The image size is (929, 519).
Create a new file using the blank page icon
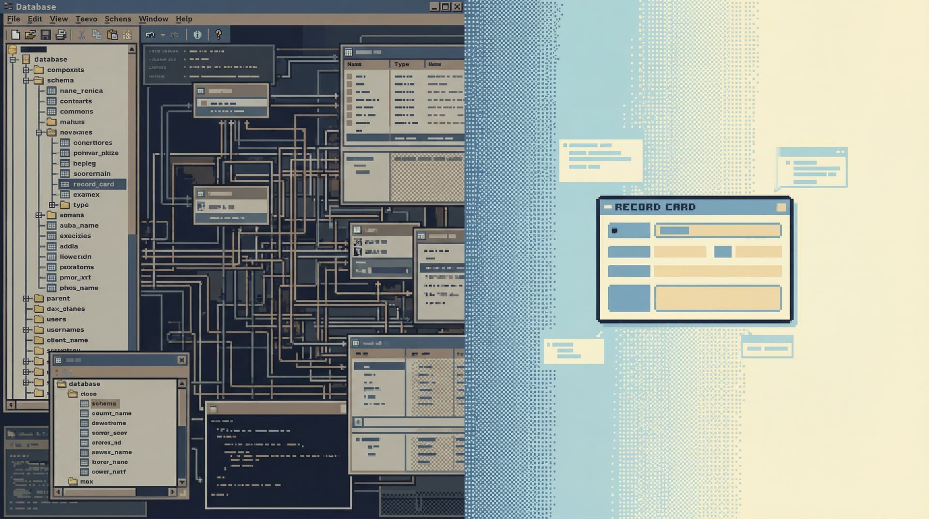(16, 34)
